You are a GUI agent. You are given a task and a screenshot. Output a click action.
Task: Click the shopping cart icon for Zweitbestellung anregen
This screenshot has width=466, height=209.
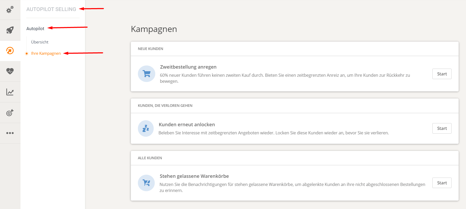147,74
